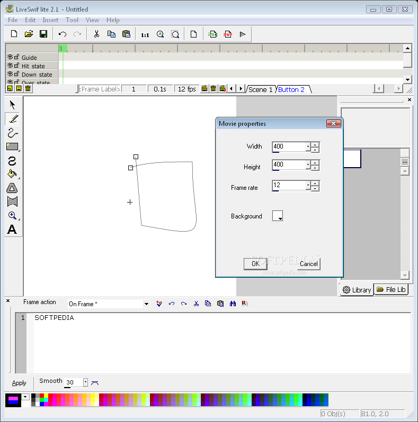Undo the last action in main toolbar
The height and width of the screenshot is (422, 418).
click(63, 34)
